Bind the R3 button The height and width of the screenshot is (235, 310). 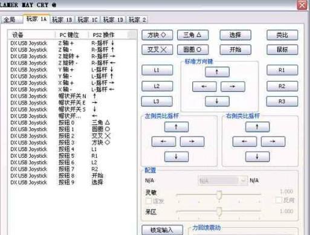coord(282,101)
